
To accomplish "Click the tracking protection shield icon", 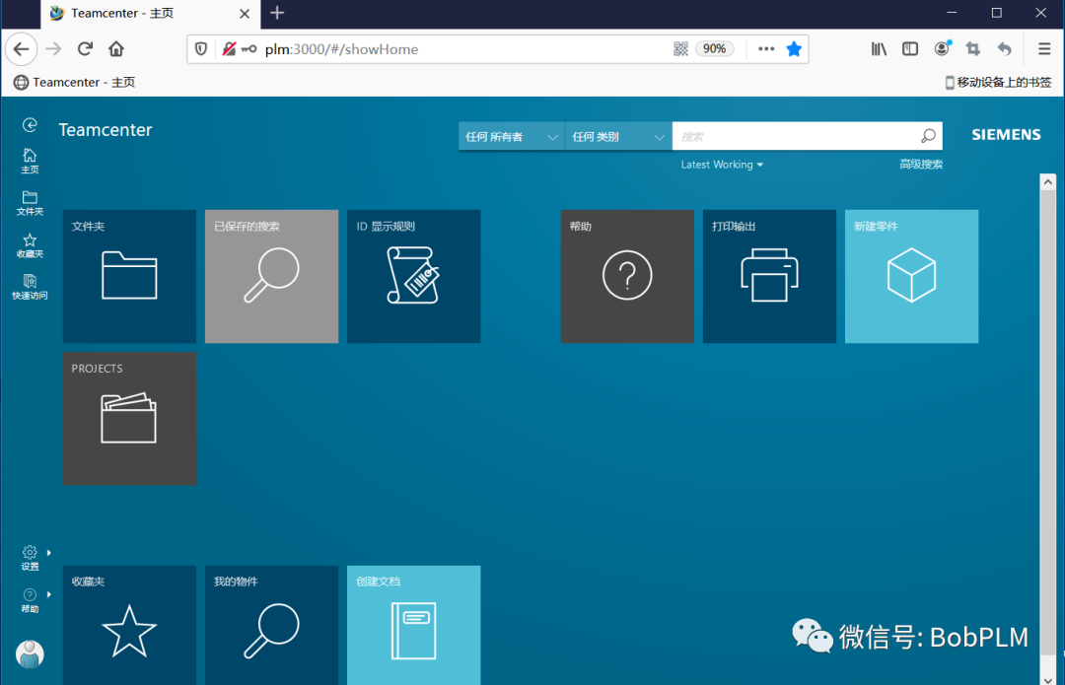I will [x=201, y=49].
